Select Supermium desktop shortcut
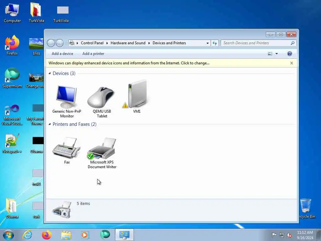 [x=12, y=78]
